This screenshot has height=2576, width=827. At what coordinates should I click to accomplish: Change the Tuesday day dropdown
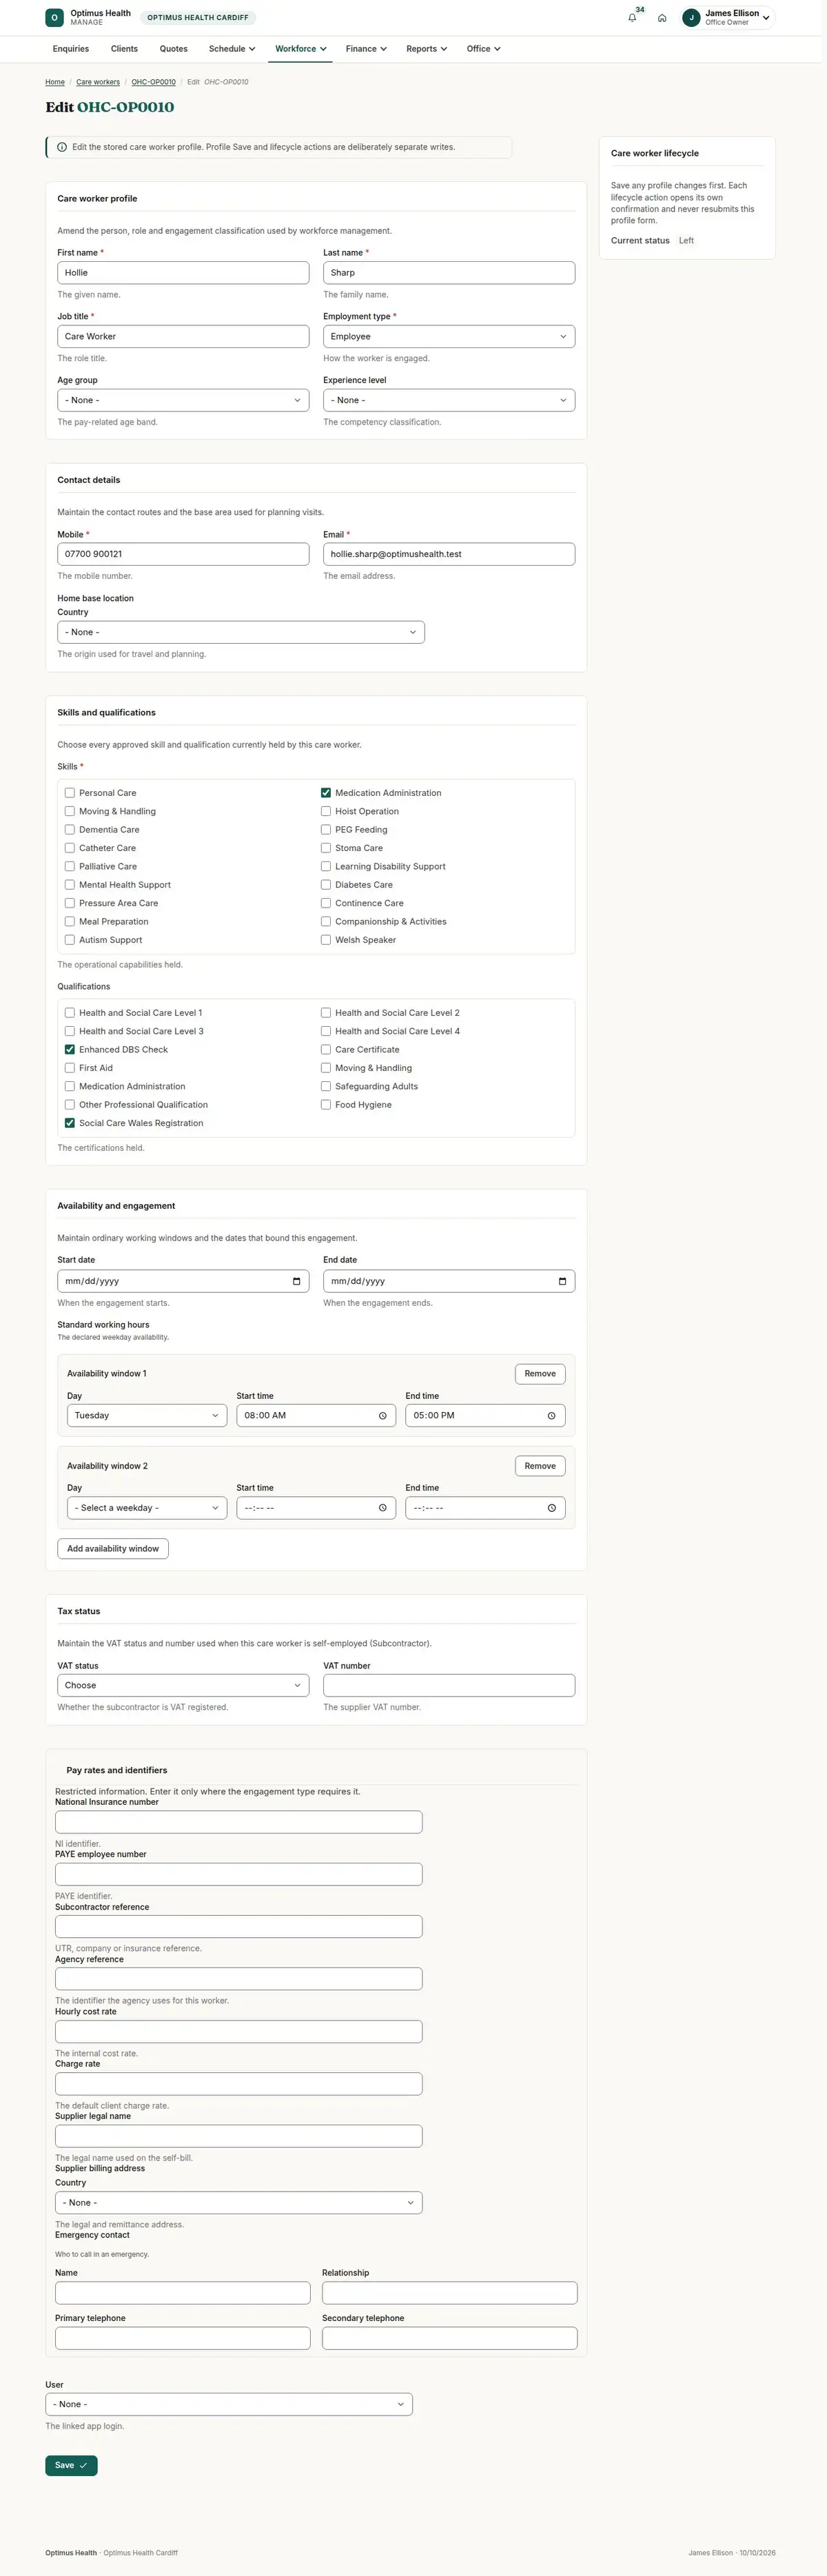point(148,1415)
